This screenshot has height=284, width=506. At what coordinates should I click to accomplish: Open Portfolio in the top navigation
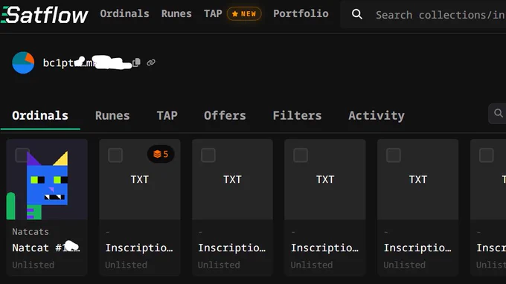pos(301,13)
